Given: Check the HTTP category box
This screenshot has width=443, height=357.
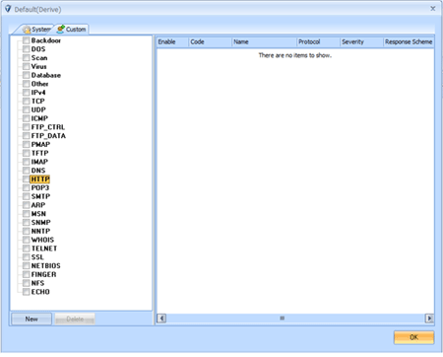Looking at the screenshot, I should pyautogui.click(x=26, y=179).
